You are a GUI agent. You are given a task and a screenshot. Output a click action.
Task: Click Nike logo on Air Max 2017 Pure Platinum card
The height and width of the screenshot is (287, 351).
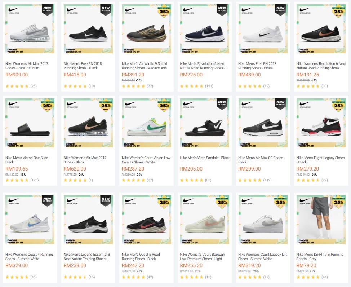coord(13,10)
